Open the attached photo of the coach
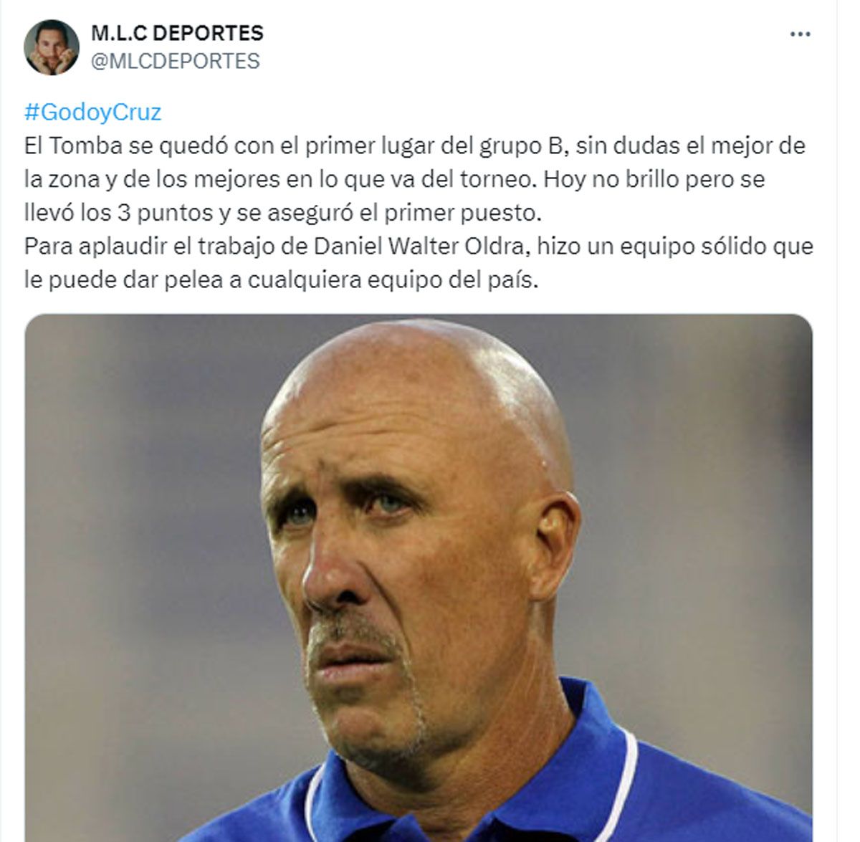The image size is (860, 842). click(x=419, y=578)
